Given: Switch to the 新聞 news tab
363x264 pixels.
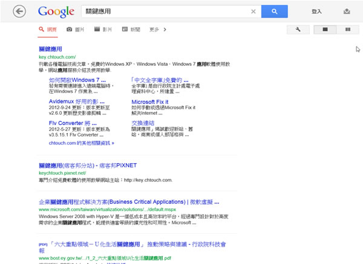Looking at the screenshot, I should coord(131,30).
